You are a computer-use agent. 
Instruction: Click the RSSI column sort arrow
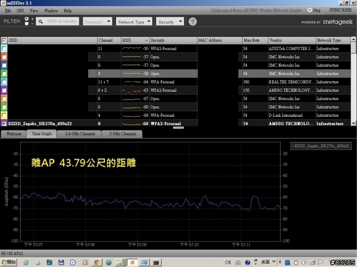coord(146,41)
